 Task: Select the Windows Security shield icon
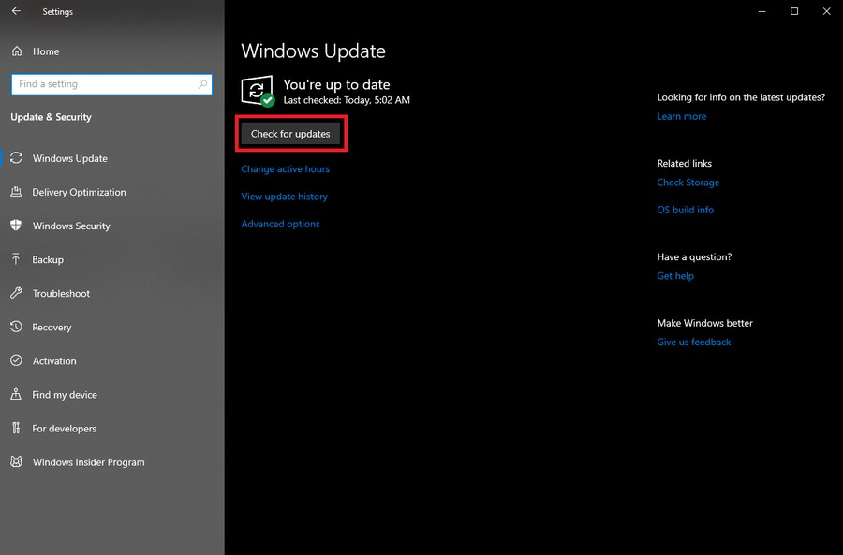tap(16, 226)
